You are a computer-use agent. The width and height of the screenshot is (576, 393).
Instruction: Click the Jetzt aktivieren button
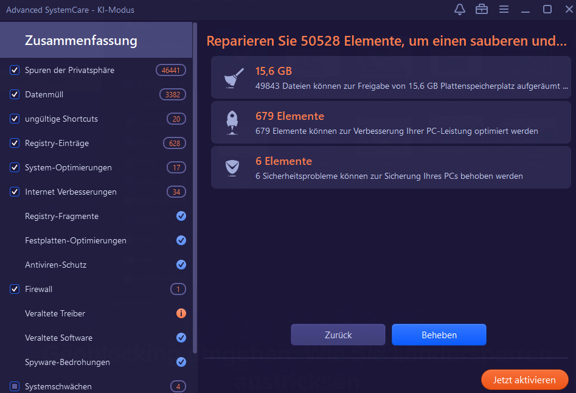click(524, 380)
